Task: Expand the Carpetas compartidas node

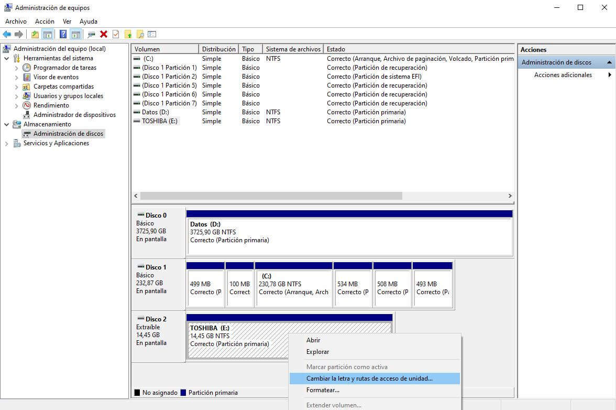Action: pos(17,87)
